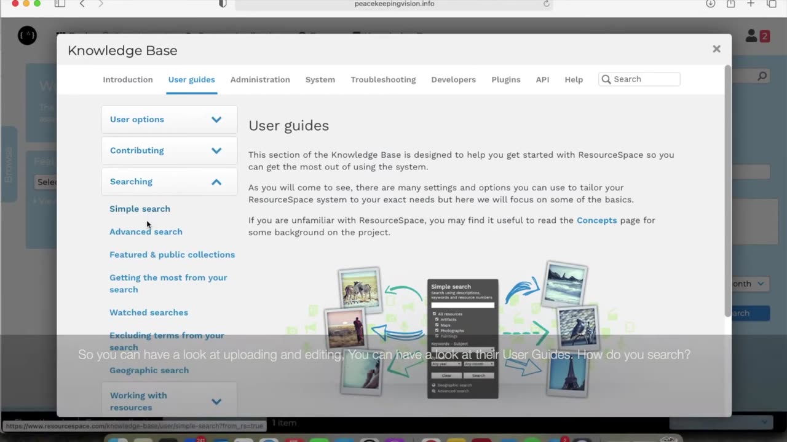This screenshot has height=442, width=787.
Task: Click the site logo in background page
Action: [x=27, y=36]
